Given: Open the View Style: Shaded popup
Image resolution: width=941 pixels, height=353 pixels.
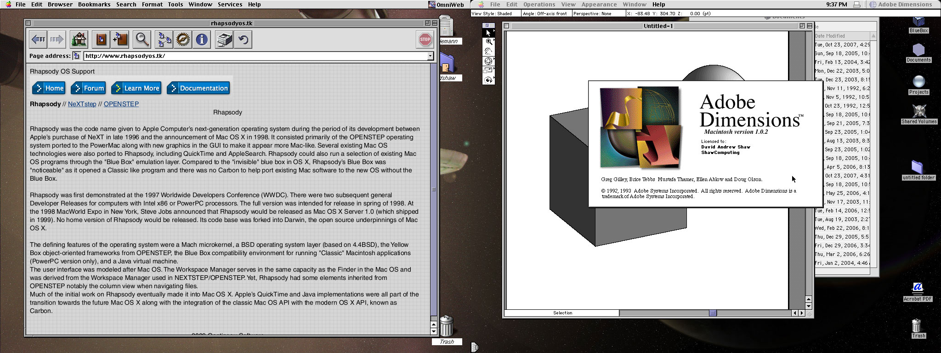Looking at the screenshot, I should point(495,13).
